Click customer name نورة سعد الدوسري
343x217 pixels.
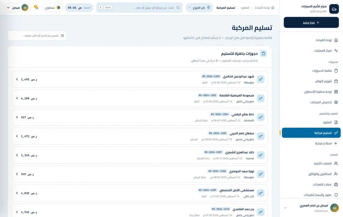[x=241, y=171]
